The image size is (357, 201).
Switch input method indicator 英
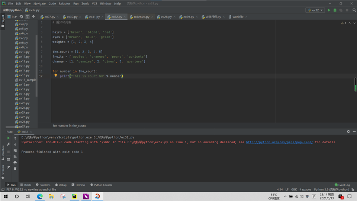tap(307, 196)
